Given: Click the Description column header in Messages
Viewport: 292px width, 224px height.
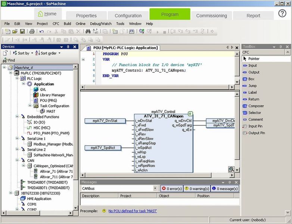Looking at the screenshot, I should coord(99,196).
